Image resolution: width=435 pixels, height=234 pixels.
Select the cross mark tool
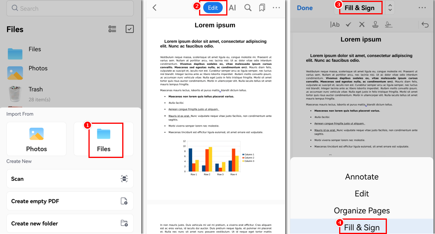tap(362, 24)
